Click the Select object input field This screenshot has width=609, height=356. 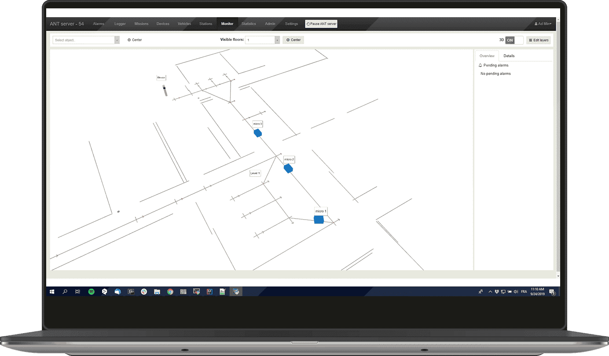click(x=84, y=40)
